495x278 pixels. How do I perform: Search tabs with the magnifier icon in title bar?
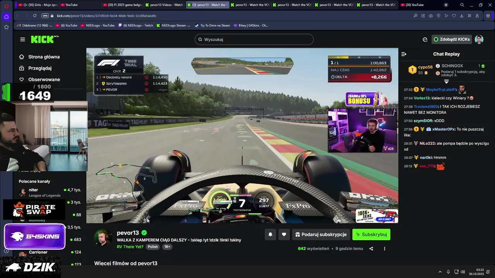point(462,5)
